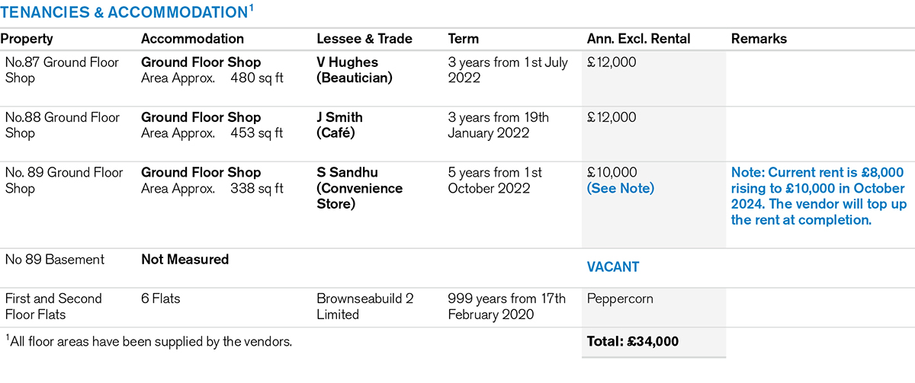This screenshot has height=383, width=915.
Task: Select the Accommodation column header
Action: coord(192,39)
